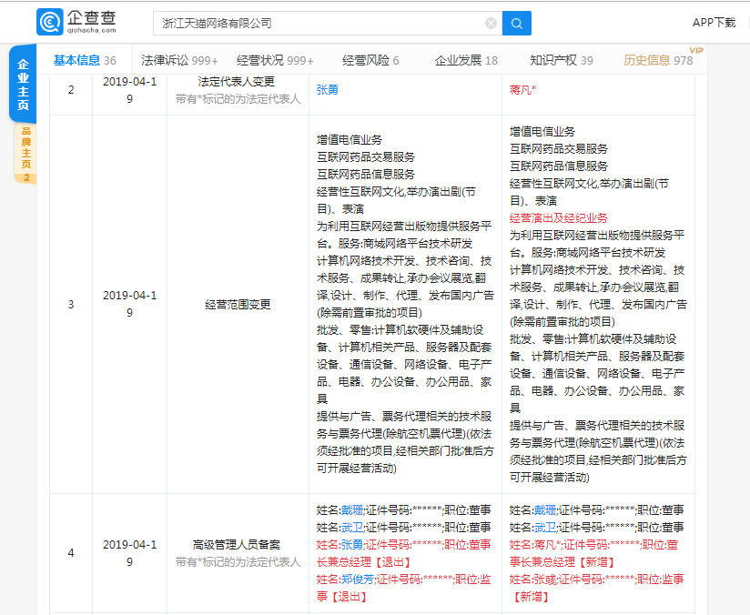Open 蒋凡* link marked 新增 in row 4
750x615 pixels.
pyautogui.click(x=548, y=545)
